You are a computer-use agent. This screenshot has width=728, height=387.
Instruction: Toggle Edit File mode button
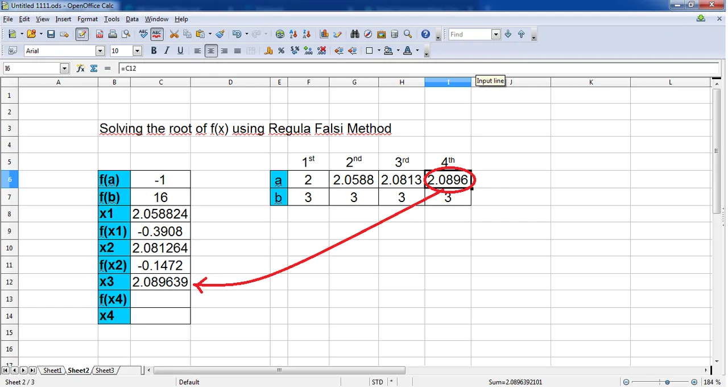tap(82, 34)
